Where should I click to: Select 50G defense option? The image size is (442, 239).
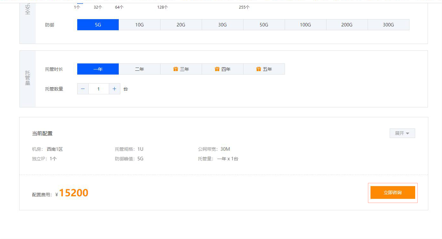pyautogui.click(x=264, y=25)
